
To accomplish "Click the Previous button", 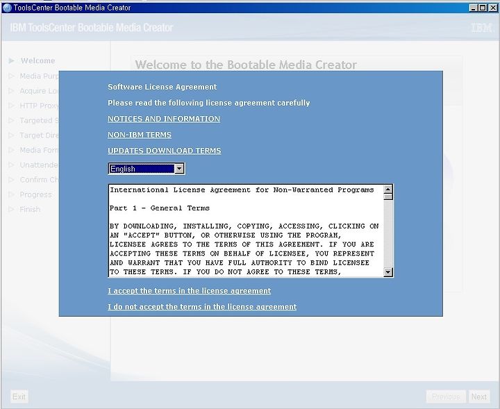I will (x=446, y=397).
